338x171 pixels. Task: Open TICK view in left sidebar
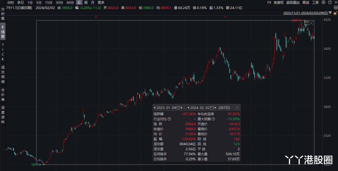pos(3,52)
